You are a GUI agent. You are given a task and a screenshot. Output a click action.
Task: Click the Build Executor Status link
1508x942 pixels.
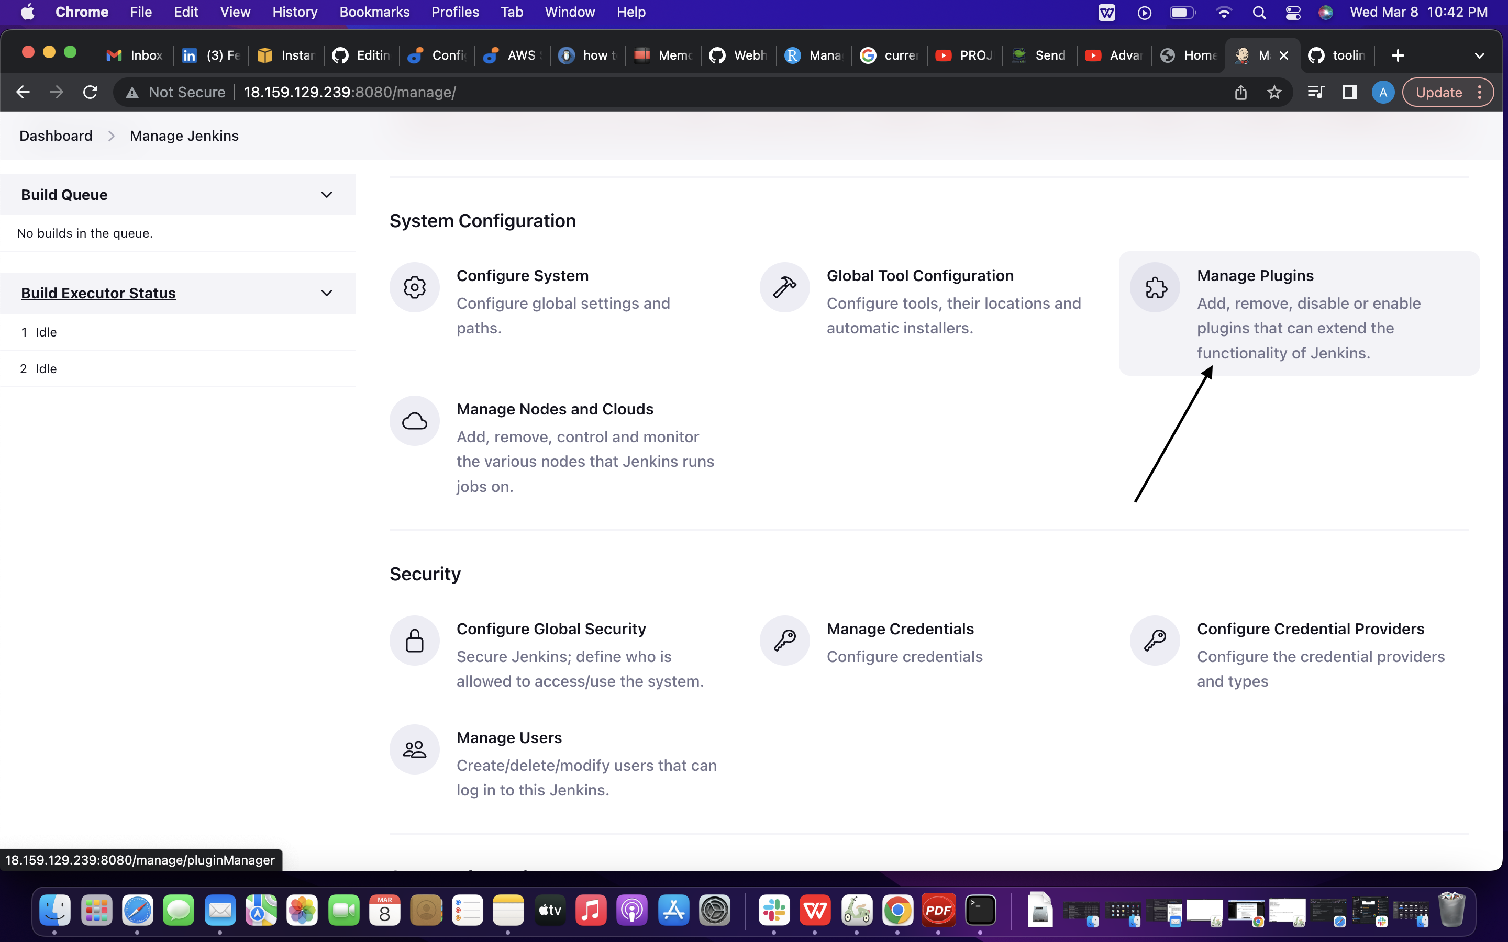[x=98, y=293]
